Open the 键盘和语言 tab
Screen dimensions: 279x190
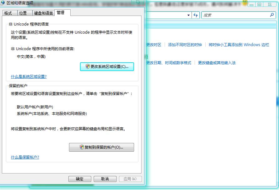click(x=43, y=13)
